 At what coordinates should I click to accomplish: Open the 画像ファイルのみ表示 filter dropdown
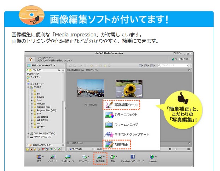pos(41,65)
